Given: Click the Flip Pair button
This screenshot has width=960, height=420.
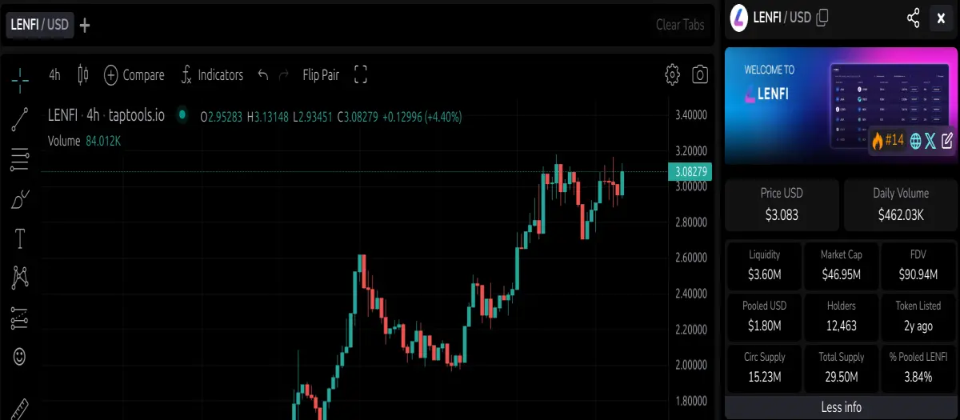Looking at the screenshot, I should tap(321, 75).
